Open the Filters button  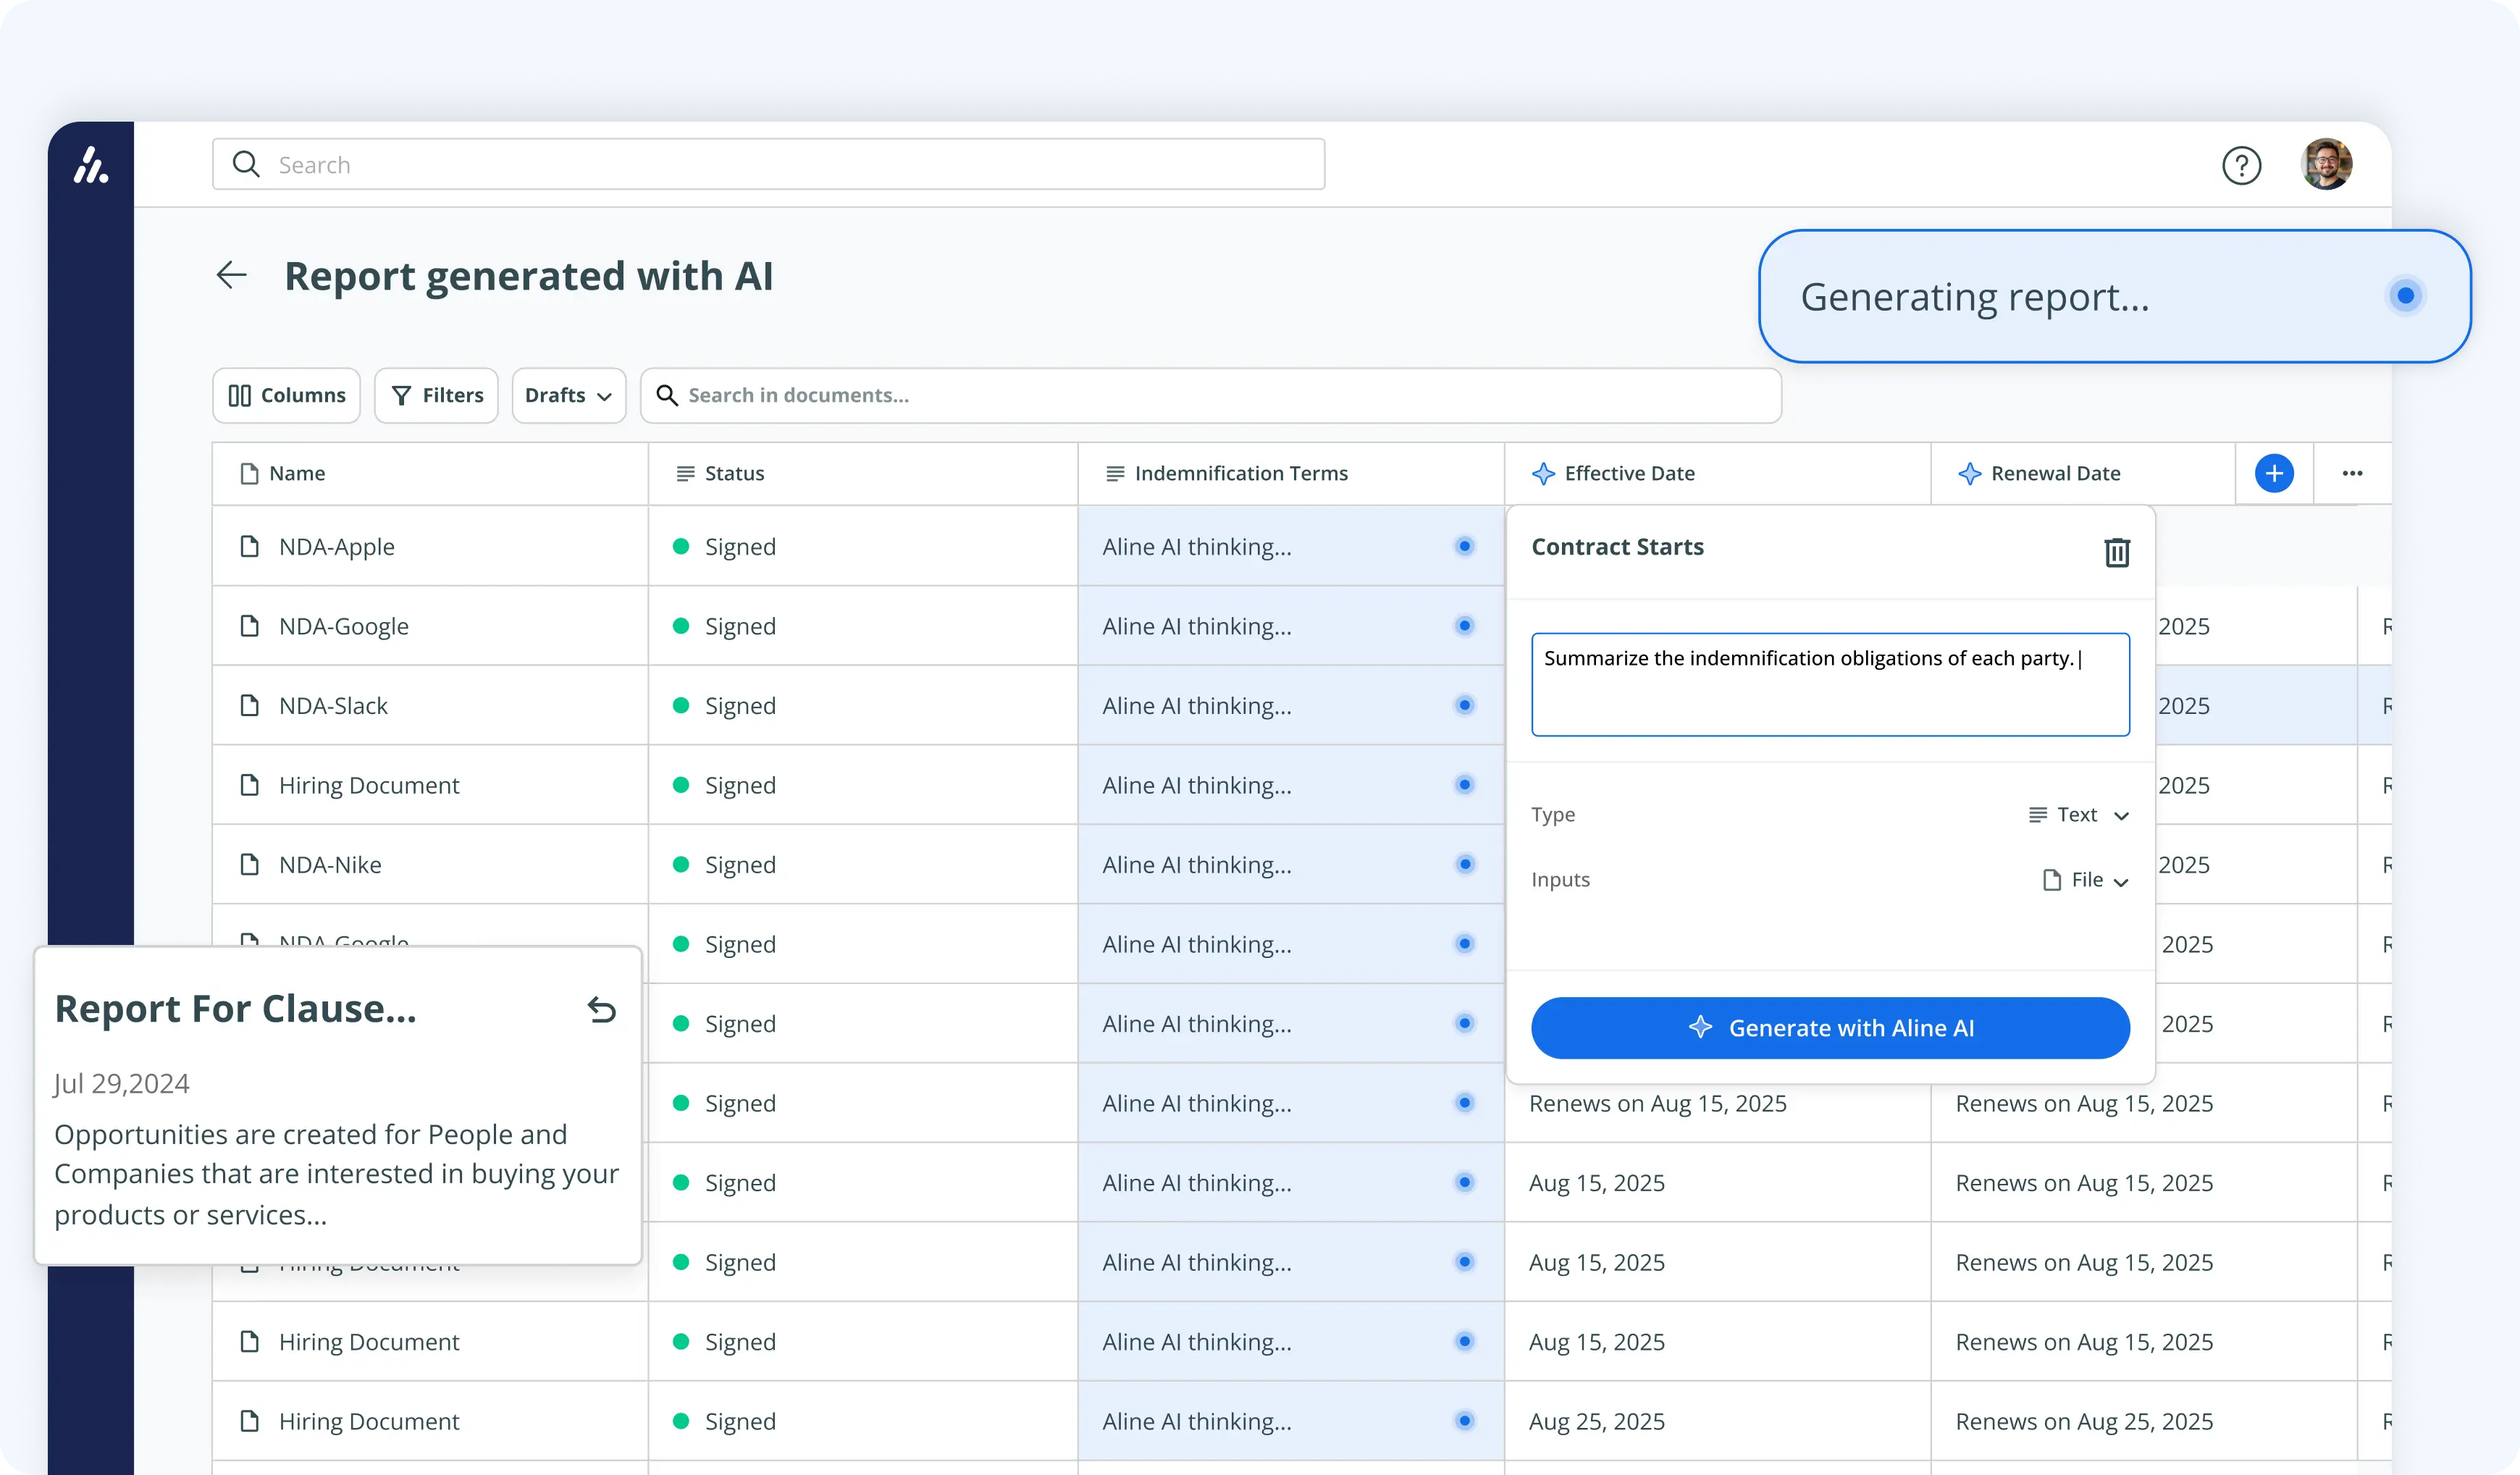click(436, 395)
